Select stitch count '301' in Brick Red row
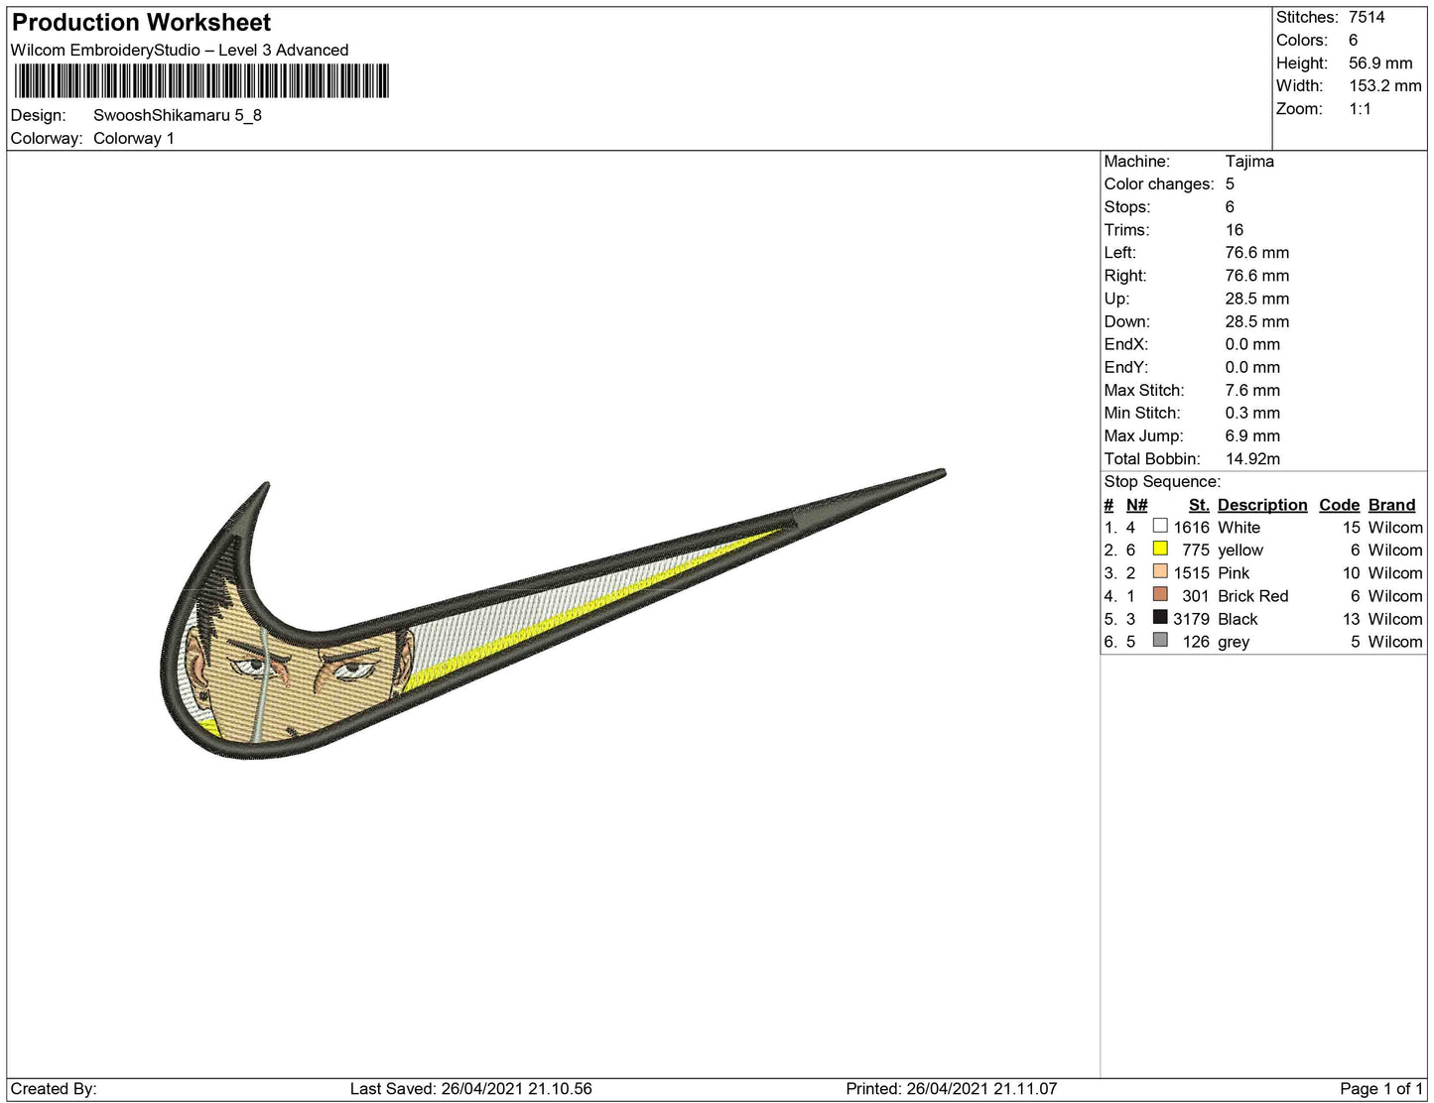 pos(1196,596)
